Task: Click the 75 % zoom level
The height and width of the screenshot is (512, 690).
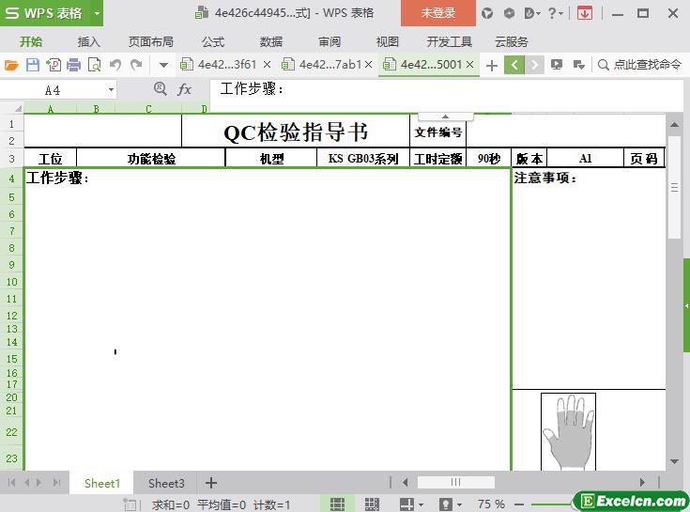Action: tap(491, 504)
